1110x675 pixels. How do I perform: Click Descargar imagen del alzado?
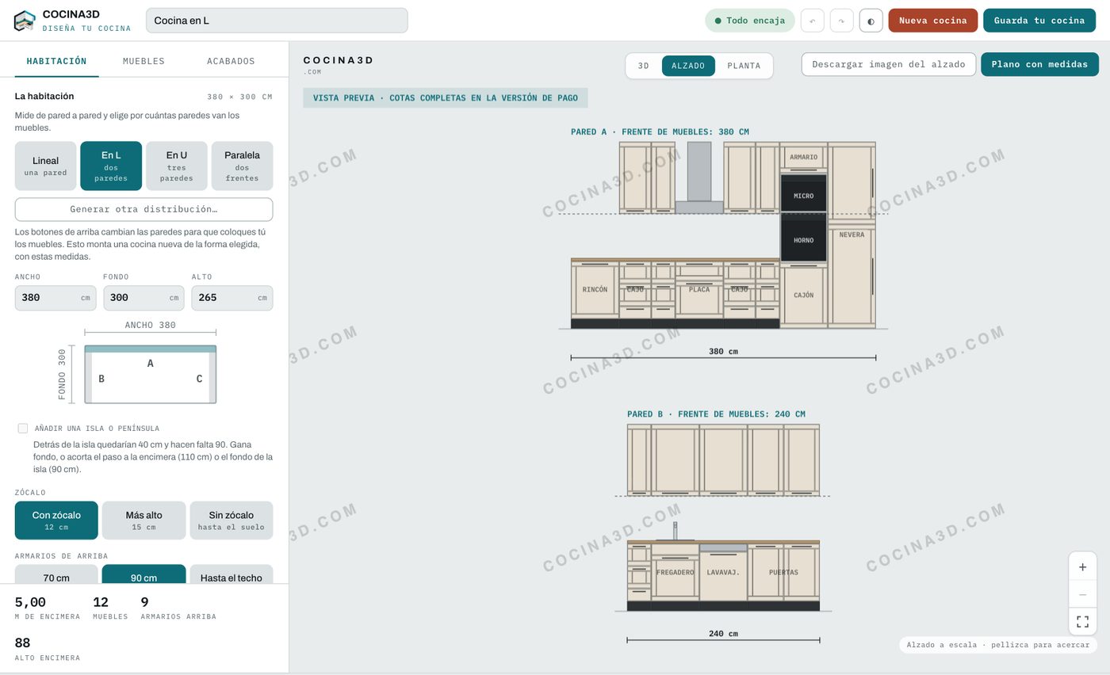888,64
